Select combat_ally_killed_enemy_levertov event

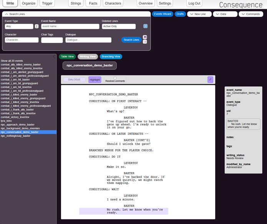(x=22, y=68)
